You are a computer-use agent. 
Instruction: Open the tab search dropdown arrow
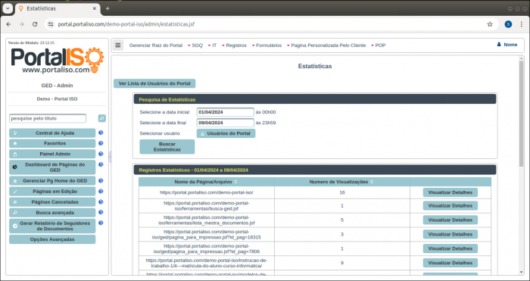point(8,8)
